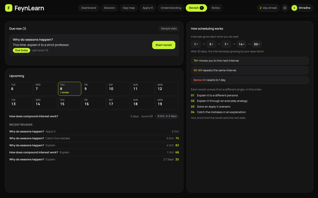This screenshot has height=198, width=318.
Task: Click the Due today badge
Action: (x=21, y=50)
